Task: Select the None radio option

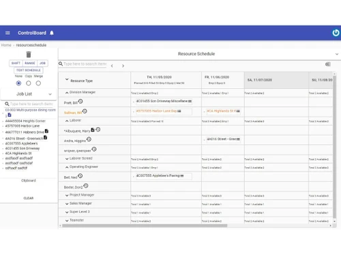Action: [18, 83]
